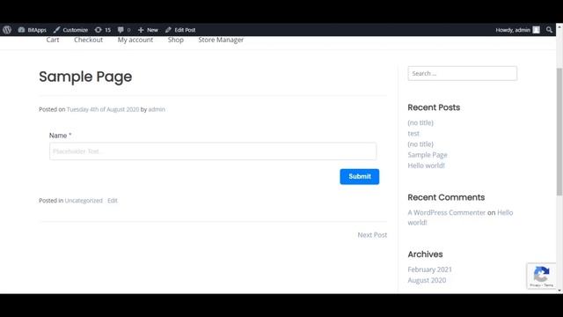View the 15 pending updates

[x=103, y=30]
